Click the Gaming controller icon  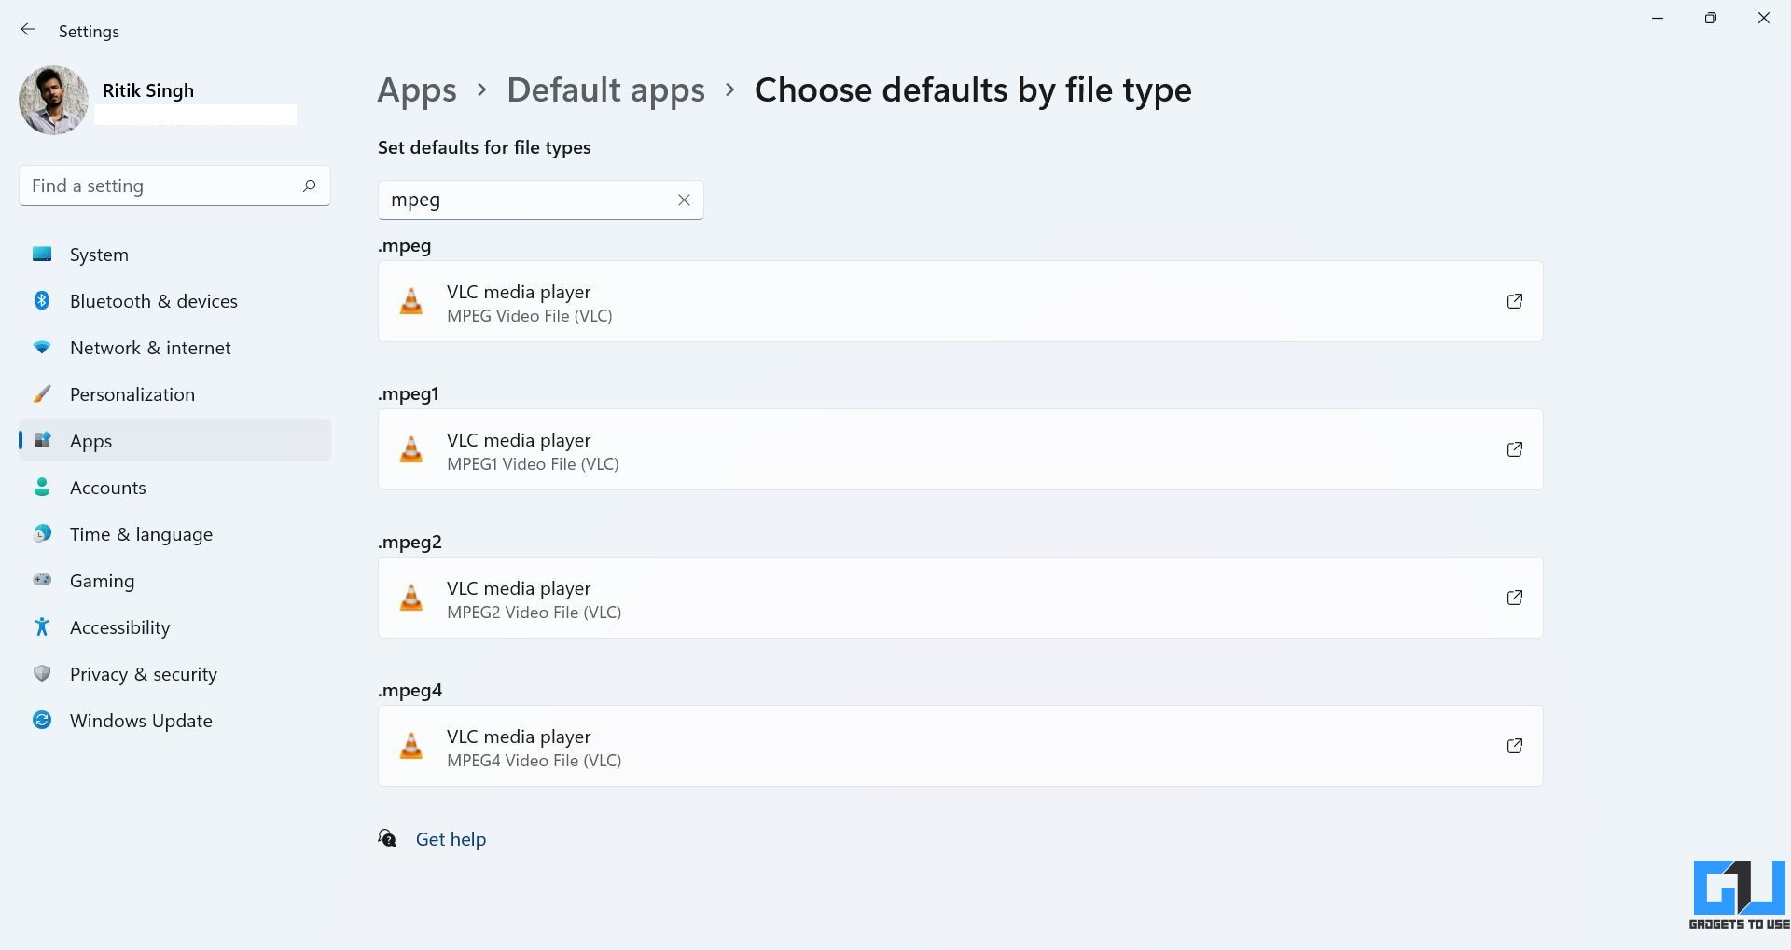42,580
